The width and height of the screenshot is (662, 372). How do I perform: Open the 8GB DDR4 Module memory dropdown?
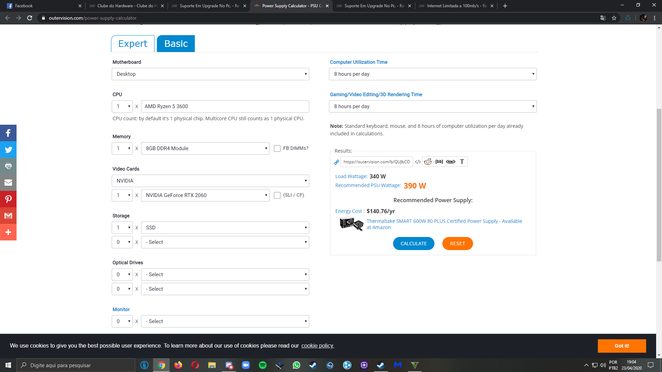[x=205, y=148]
